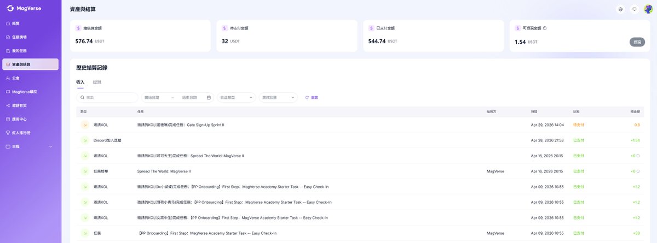Open 應用中心 from the sidebar
Image resolution: width=657 pixels, height=243 pixels.
(x=30, y=119)
